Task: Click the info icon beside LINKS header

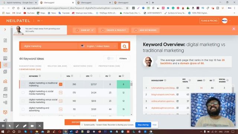Action: pos(204,80)
